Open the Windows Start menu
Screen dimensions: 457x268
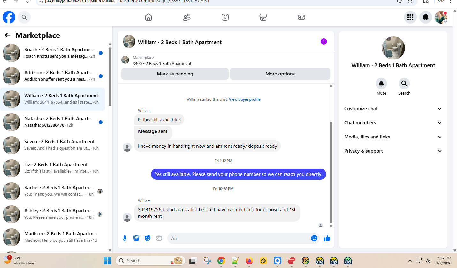[107, 261]
